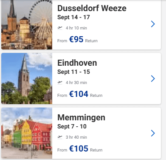166x160 pixels.
Task: Click the 3 hr 40 min flight duration
Action: coord(76,137)
